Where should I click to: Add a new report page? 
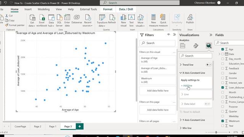(80, 126)
